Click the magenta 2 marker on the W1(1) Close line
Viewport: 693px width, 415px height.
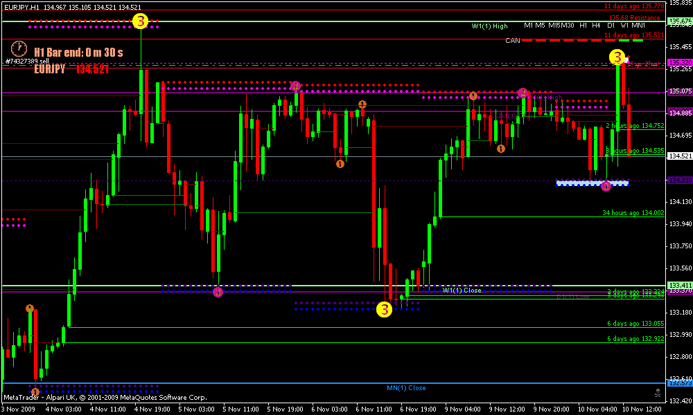click(x=218, y=292)
